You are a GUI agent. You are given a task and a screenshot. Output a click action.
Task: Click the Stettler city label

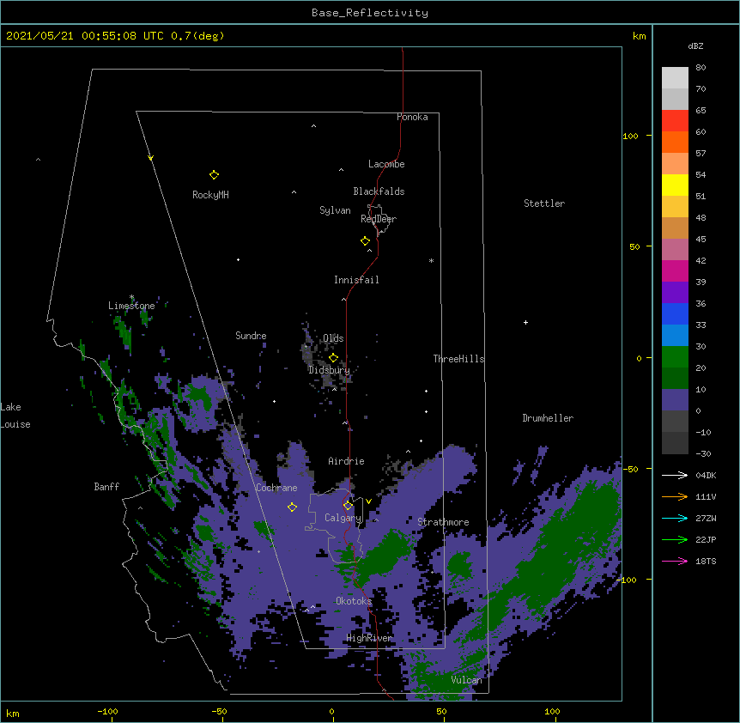pos(544,204)
